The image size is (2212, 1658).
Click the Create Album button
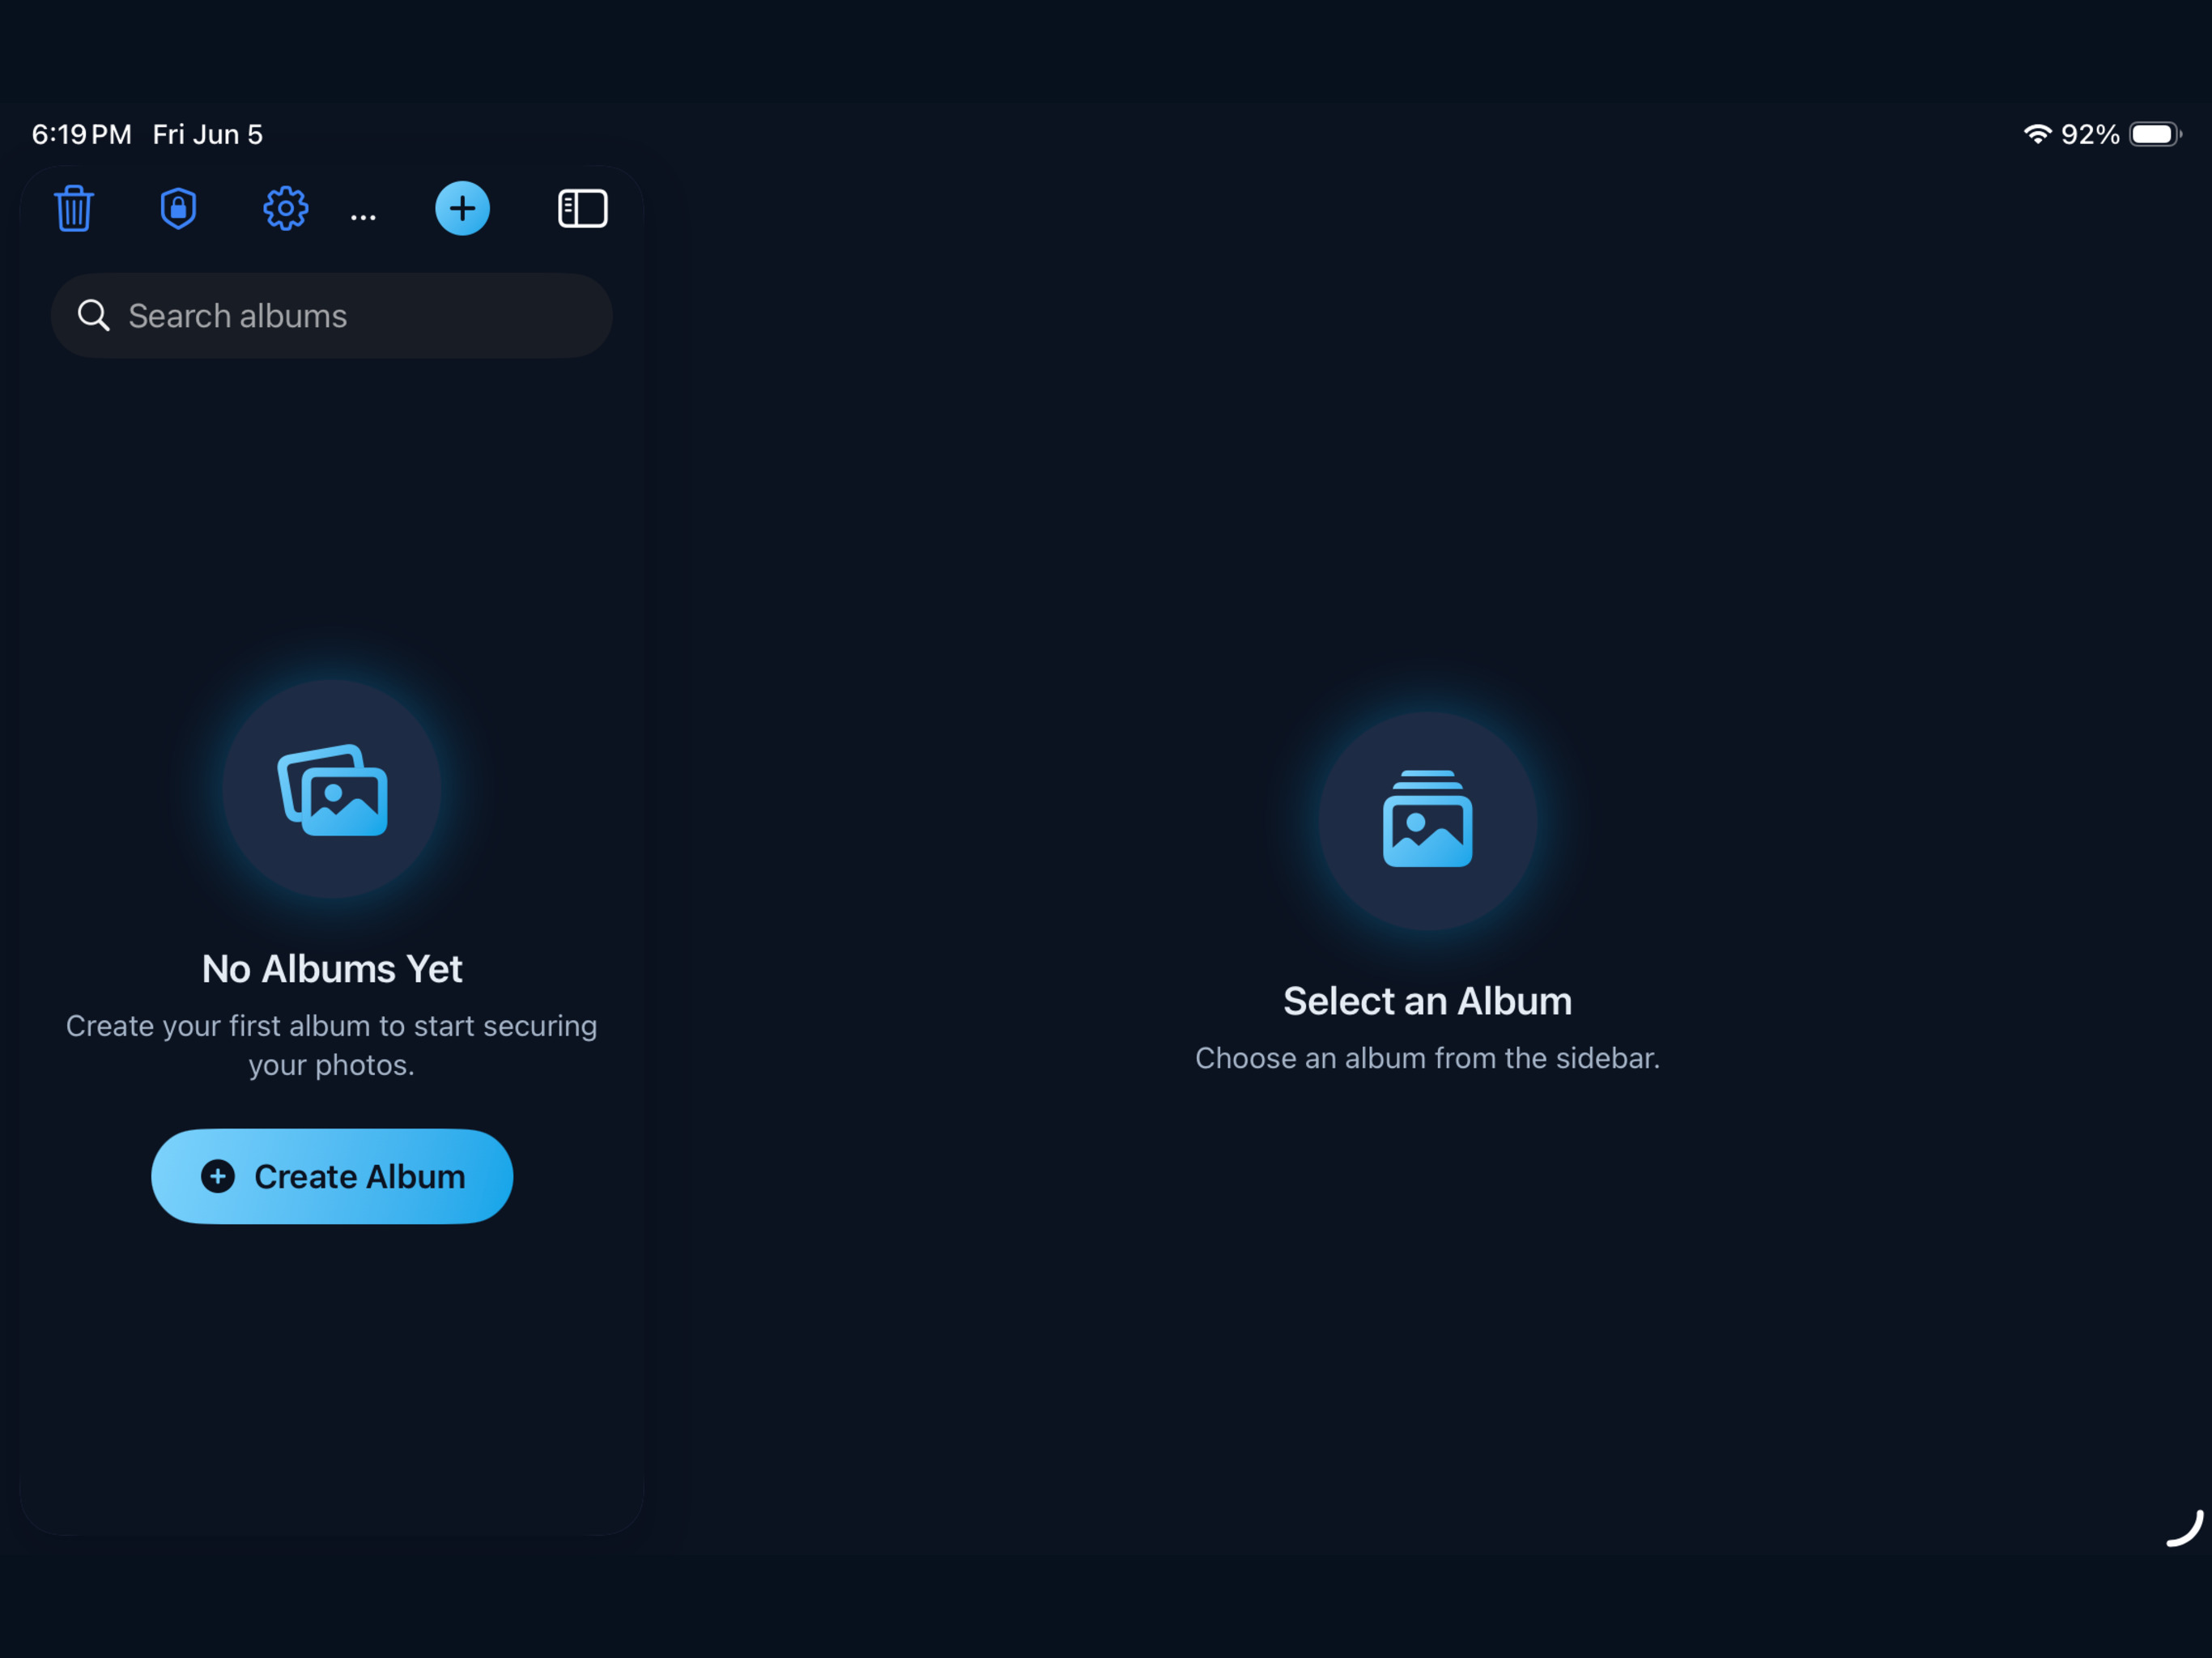pos(332,1176)
